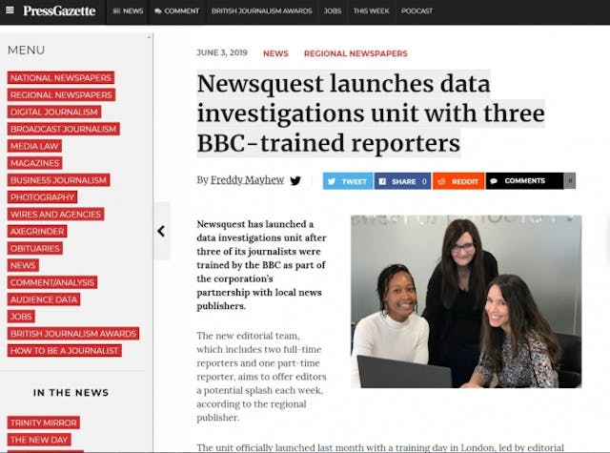Open Freddy Mayhew author link
The image size is (610, 453).
pos(248,180)
